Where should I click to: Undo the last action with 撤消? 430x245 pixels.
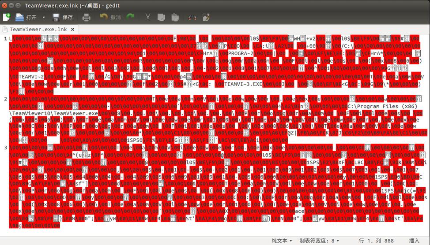pos(110,17)
